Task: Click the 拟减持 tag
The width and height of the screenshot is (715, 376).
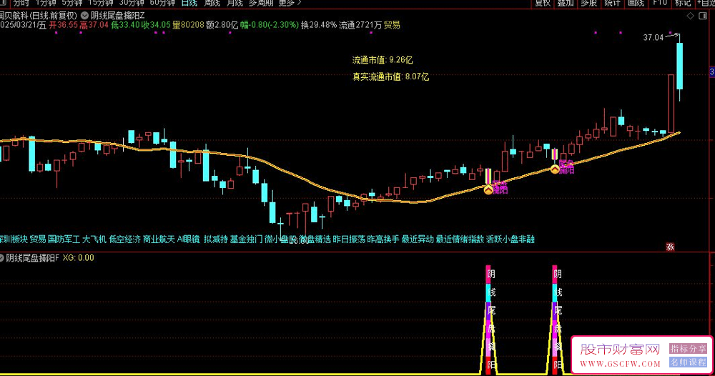Action: [x=216, y=239]
